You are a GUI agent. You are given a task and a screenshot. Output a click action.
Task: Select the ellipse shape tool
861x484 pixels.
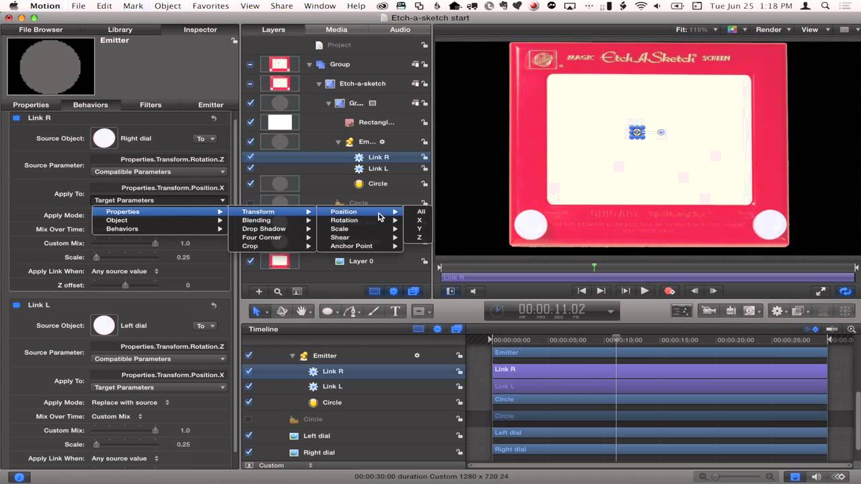328,311
